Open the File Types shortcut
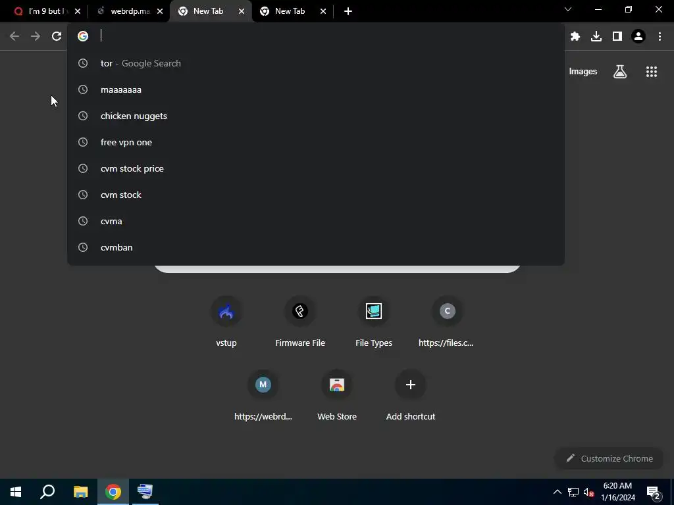The width and height of the screenshot is (674, 505). pos(374,321)
